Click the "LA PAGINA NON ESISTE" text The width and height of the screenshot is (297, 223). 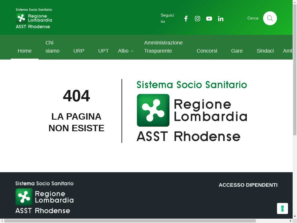coord(76,122)
